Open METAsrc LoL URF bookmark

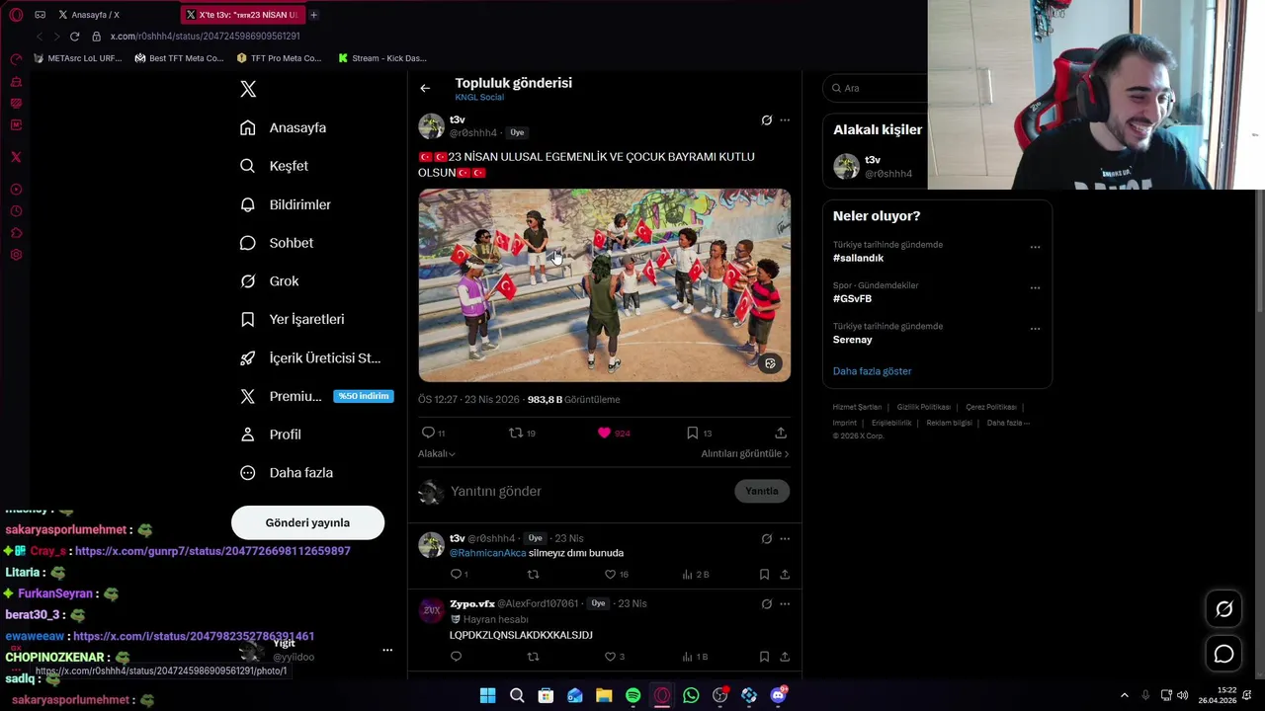tap(78, 58)
